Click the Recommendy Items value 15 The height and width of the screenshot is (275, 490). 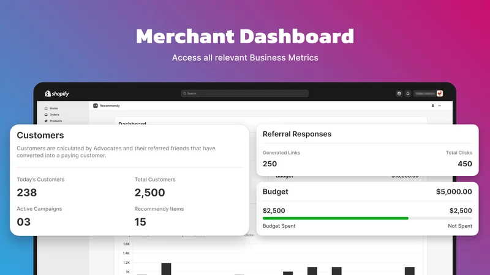click(x=140, y=222)
